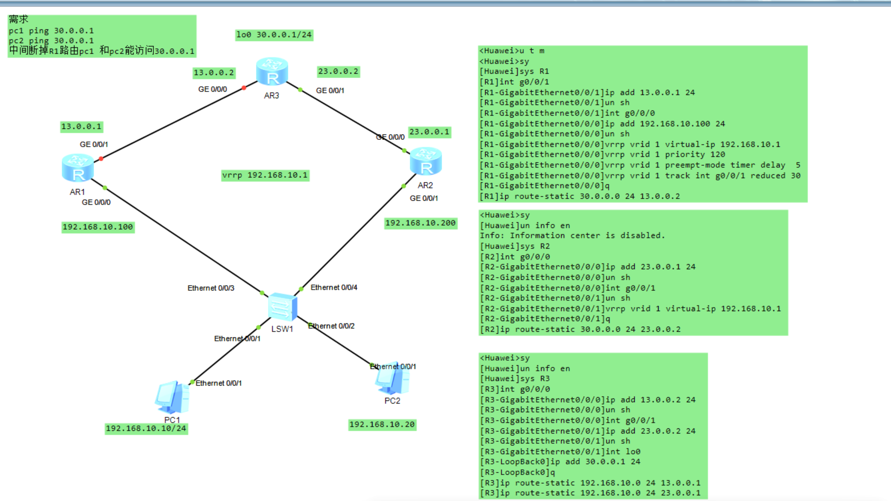891x501 pixels.
Task: Select the R3 configuration note box
Action: pyautogui.click(x=593, y=426)
